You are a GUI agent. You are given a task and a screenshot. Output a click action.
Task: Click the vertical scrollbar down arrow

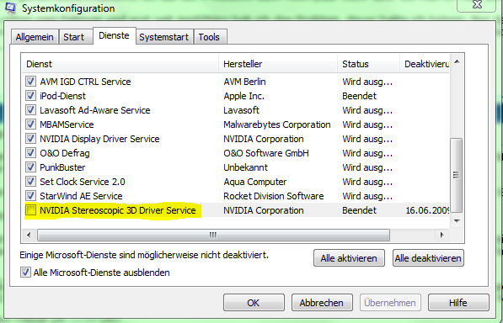click(458, 221)
